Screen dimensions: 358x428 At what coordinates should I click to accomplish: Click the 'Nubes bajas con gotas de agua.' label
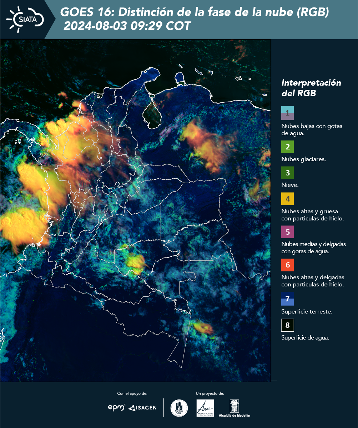(x=312, y=130)
